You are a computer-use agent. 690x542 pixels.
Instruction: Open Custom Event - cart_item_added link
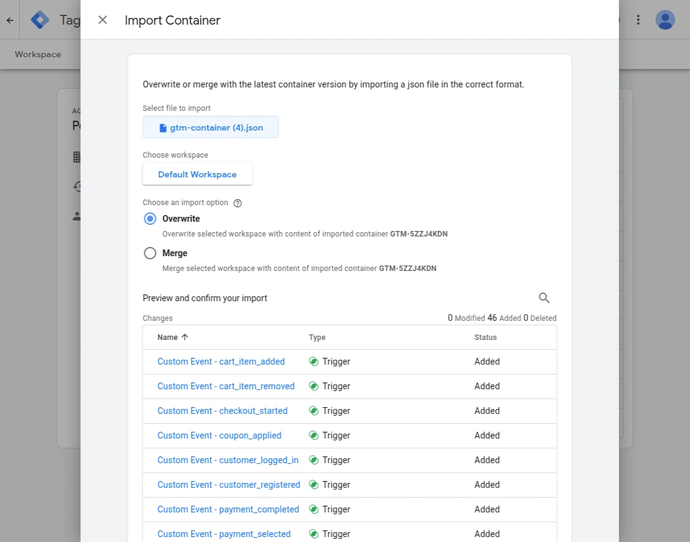tap(221, 362)
